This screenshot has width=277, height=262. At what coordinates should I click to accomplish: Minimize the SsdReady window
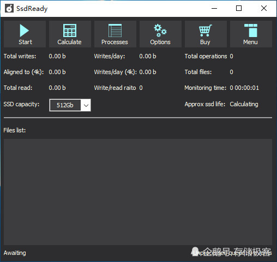[214, 8]
